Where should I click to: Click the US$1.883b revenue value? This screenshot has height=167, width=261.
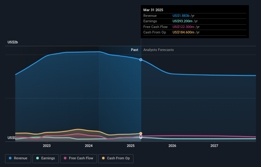(x=181, y=16)
